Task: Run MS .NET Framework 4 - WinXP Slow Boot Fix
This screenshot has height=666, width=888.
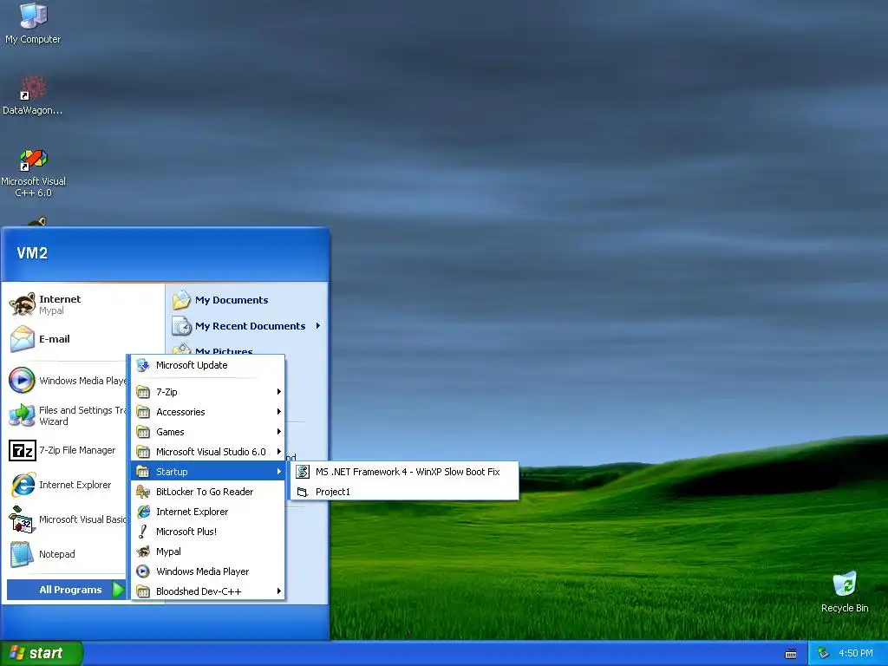Action: 404,472
